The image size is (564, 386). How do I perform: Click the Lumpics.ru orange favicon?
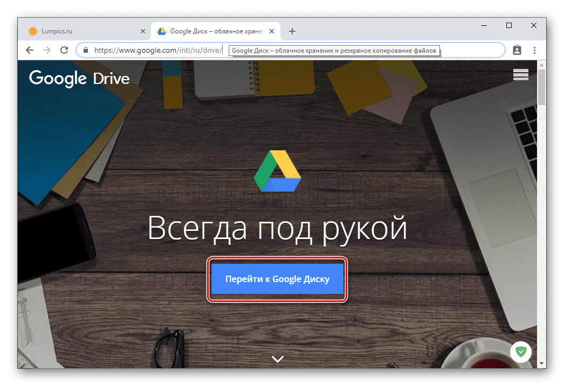pos(33,31)
